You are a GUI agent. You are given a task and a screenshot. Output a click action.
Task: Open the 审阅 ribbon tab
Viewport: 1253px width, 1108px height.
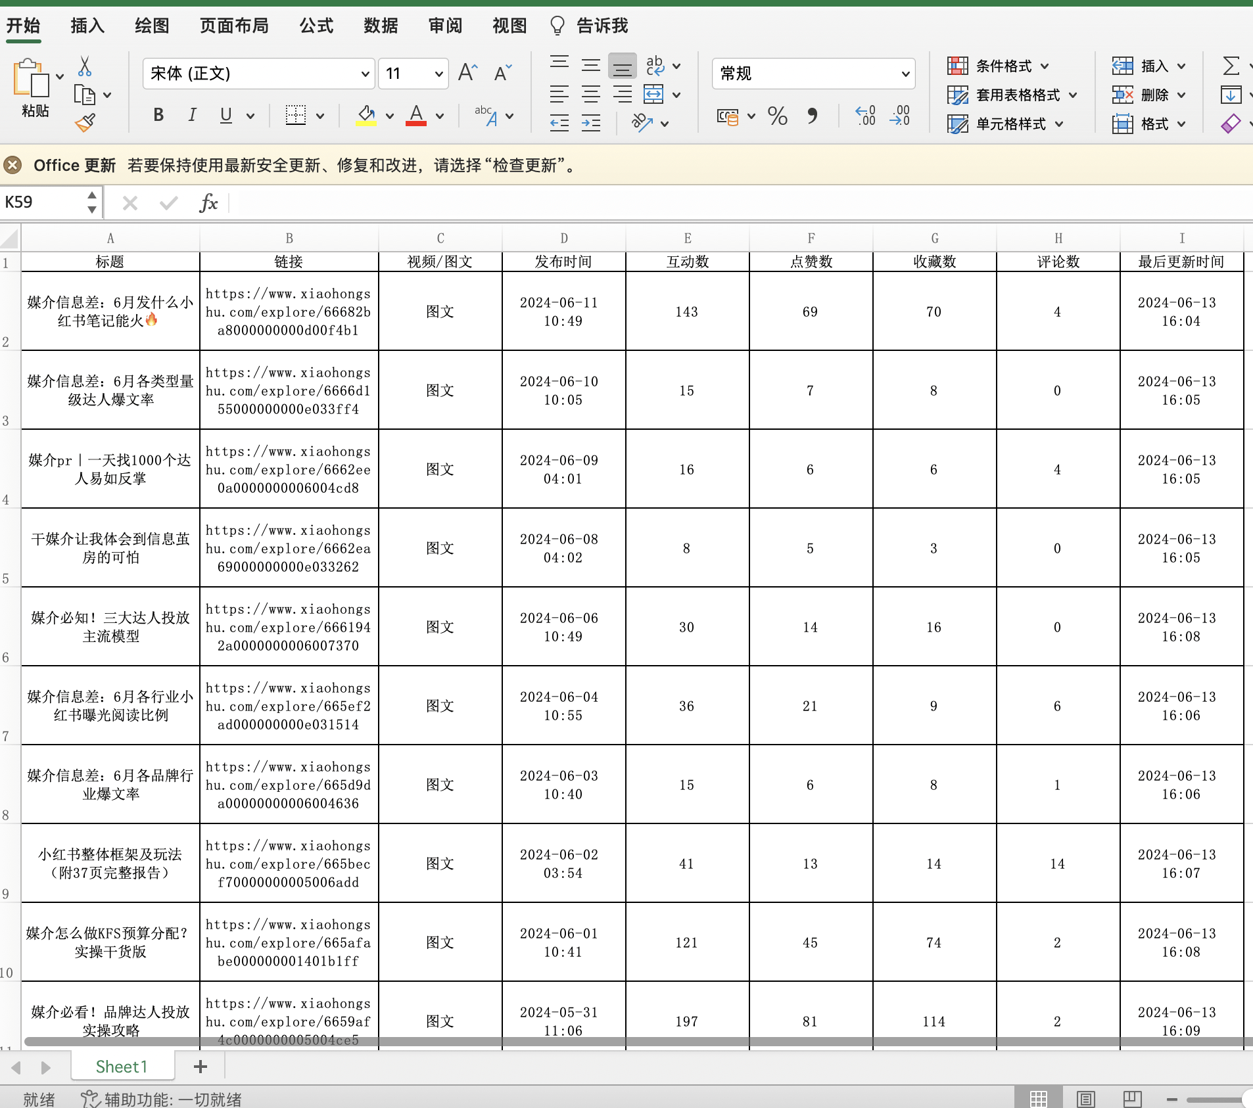[445, 26]
